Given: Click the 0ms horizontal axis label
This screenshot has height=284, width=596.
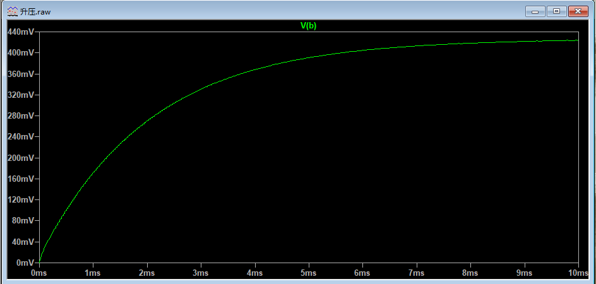Looking at the screenshot, I should [x=39, y=273].
